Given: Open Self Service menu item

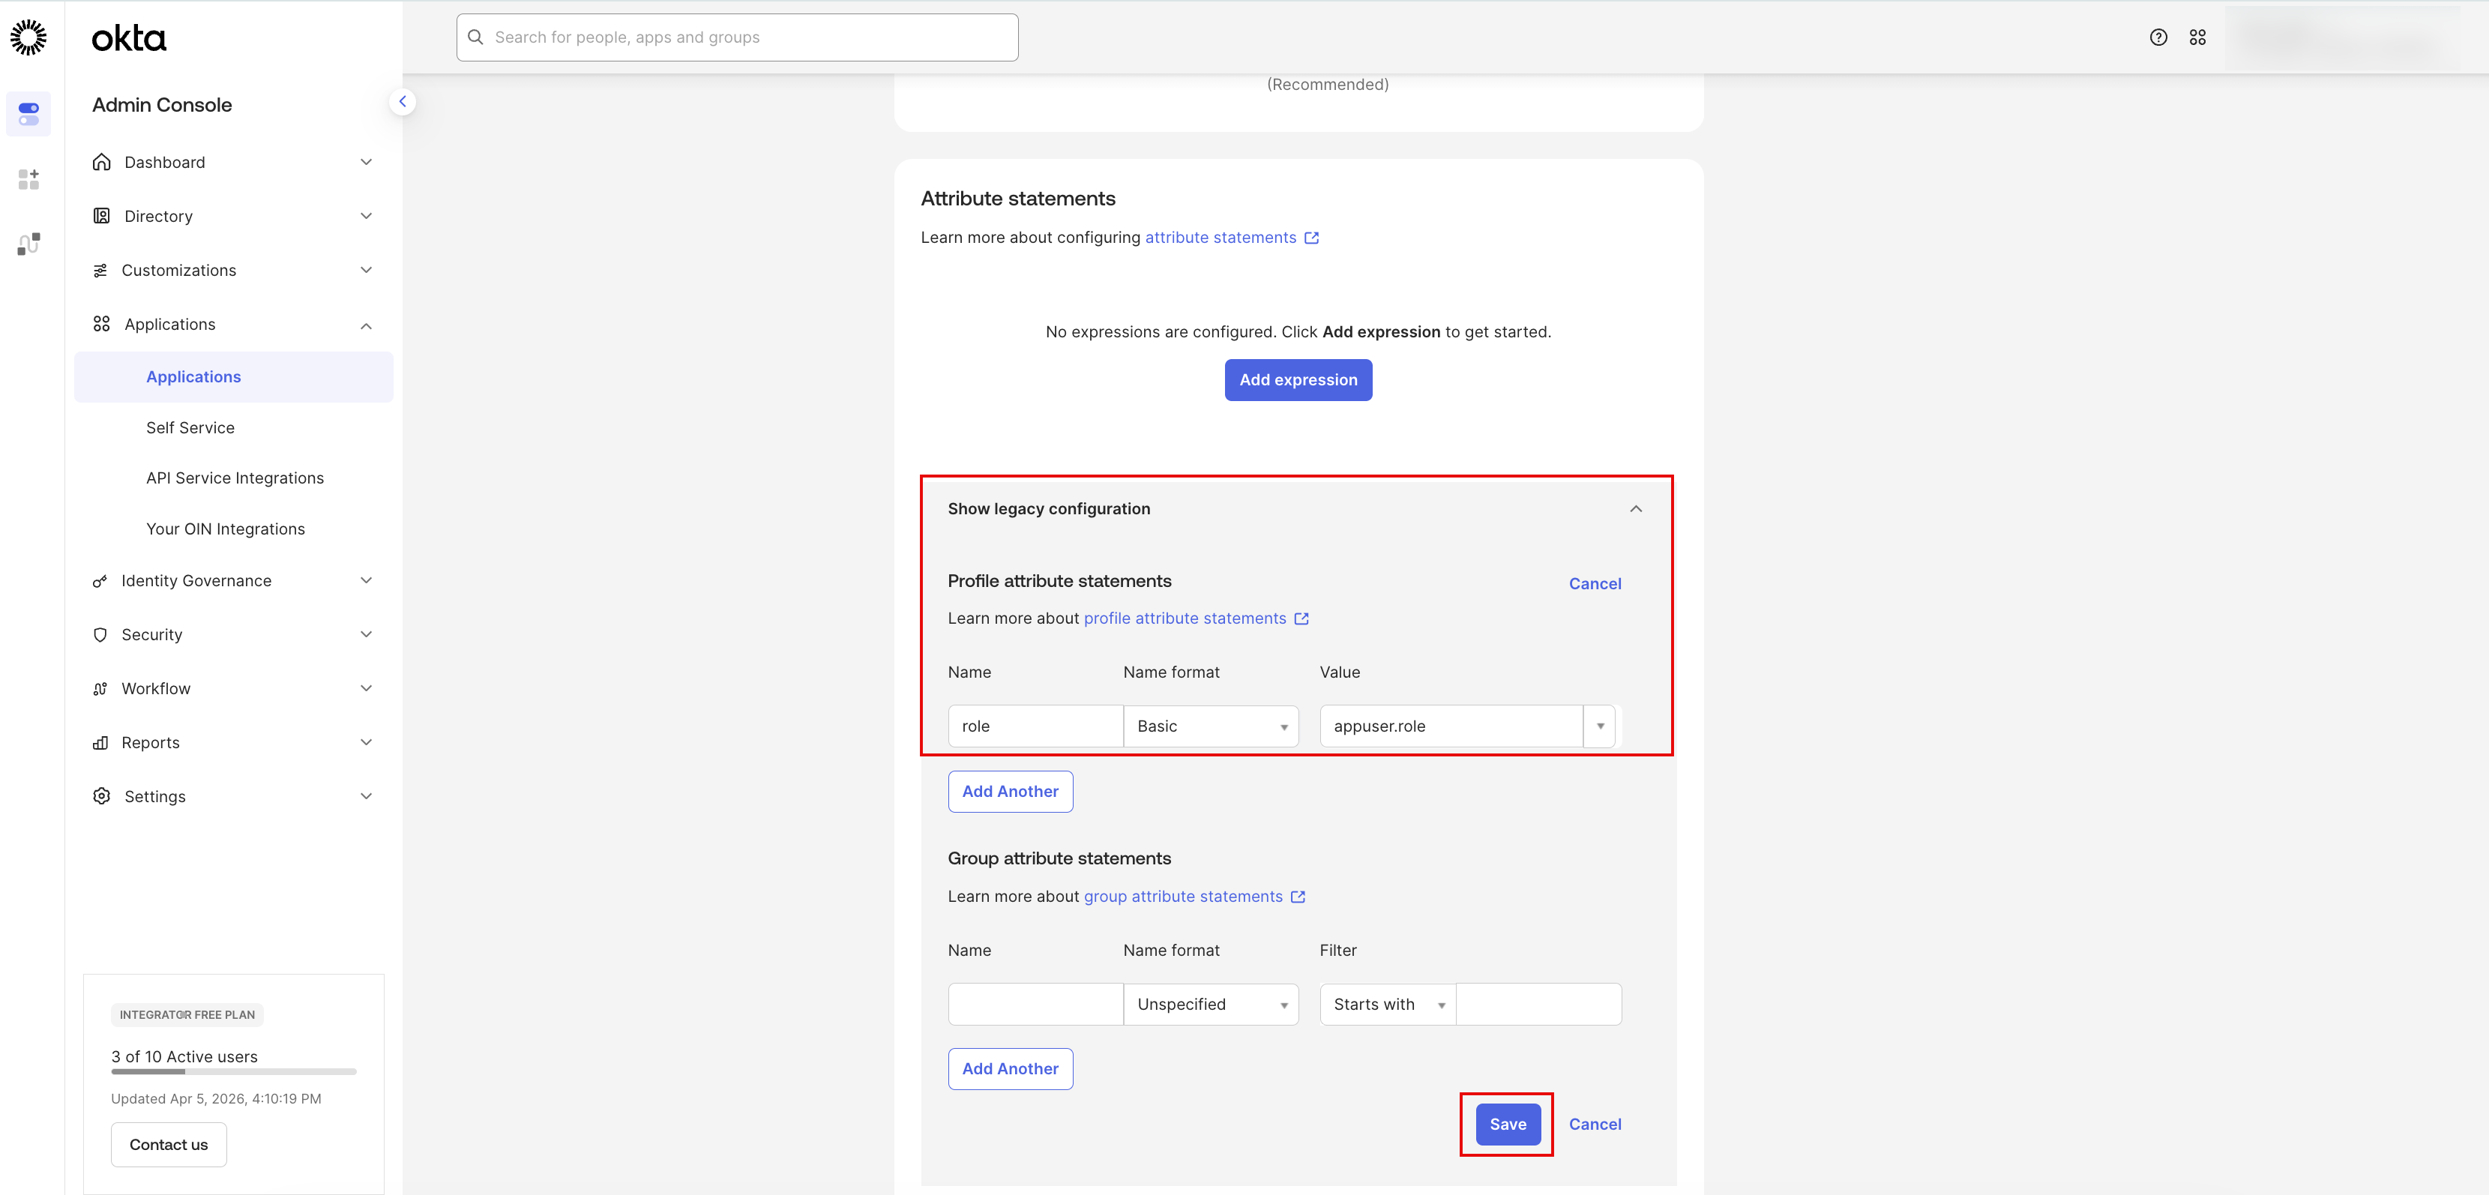Looking at the screenshot, I should 190,428.
